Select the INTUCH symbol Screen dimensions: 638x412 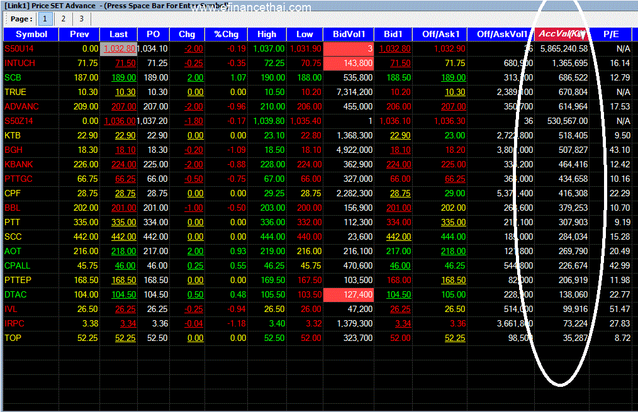pos(20,63)
